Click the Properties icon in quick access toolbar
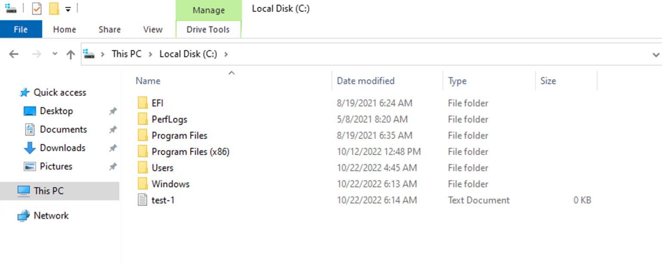Screen dimensions: 662x265 pyautogui.click(x=37, y=9)
